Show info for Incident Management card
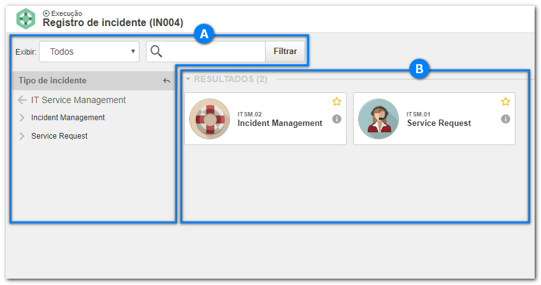Image resolution: width=541 pixels, height=285 pixels. click(x=336, y=119)
